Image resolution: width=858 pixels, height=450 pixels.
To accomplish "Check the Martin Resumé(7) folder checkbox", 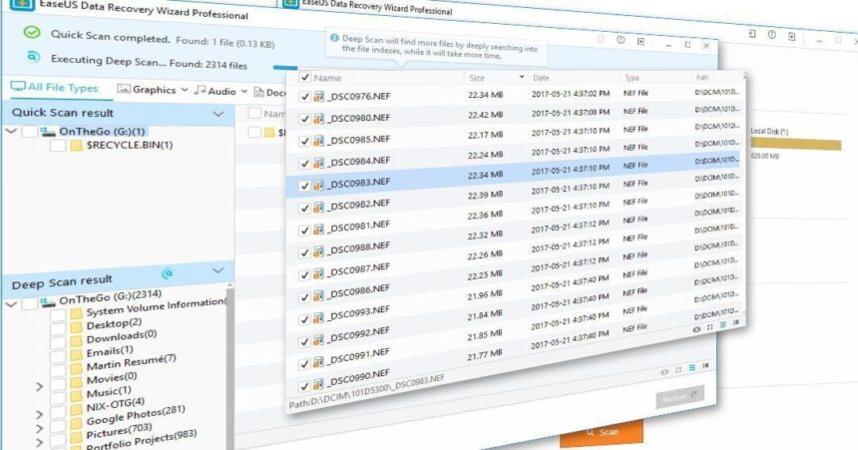I will click(x=58, y=369).
